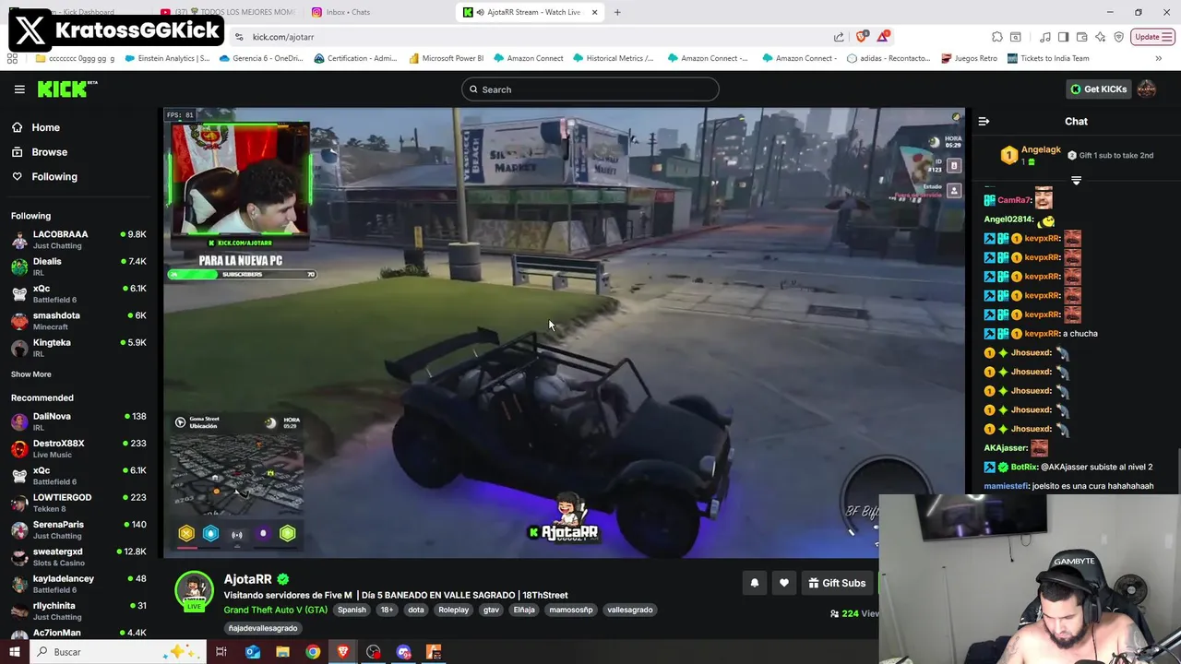Open a new browser tab
1181x664 pixels.
pyautogui.click(x=617, y=12)
